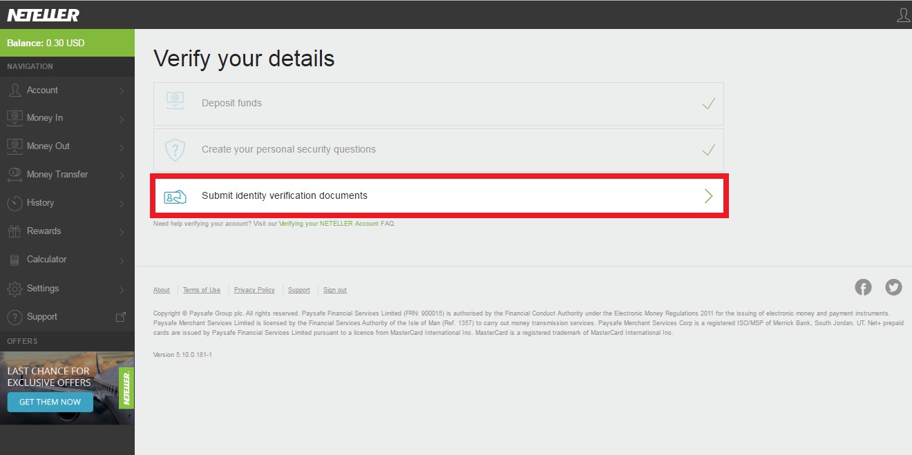Image resolution: width=912 pixels, height=455 pixels.
Task: Select the Money Transfer icon
Action: pos(15,174)
